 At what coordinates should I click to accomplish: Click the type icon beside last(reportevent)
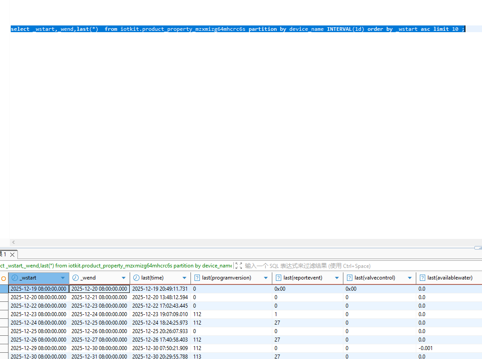279,278
